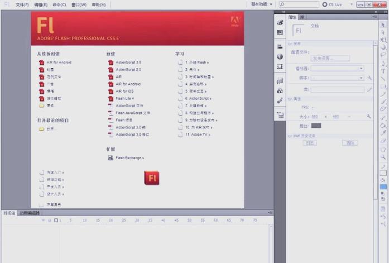389x263 pixels.
Task: Open the 窗口(W) menu
Action: tap(79, 4)
